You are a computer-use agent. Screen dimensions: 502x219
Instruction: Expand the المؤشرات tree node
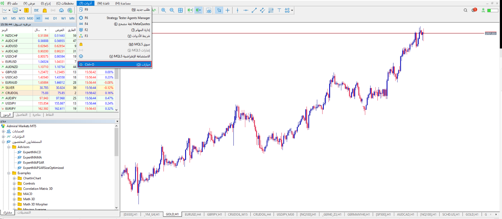point(3,137)
